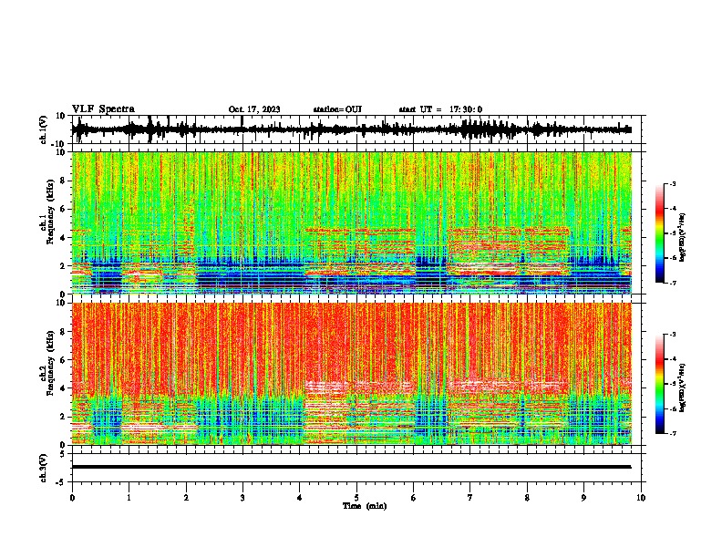
Task: Click the ch.2 colorbar log(PSD) label
Action: tap(683, 387)
